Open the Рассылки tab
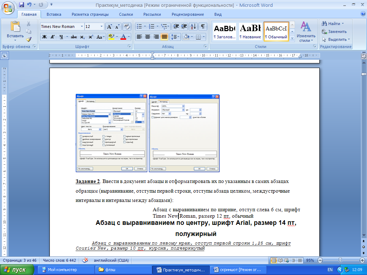 pos(152,14)
